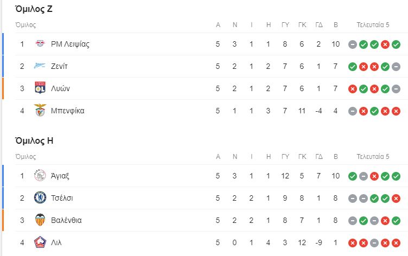The width and height of the screenshot is (408, 256).
Task: Click Leipzig's first gray draw result icon
Action: point(353,44)
